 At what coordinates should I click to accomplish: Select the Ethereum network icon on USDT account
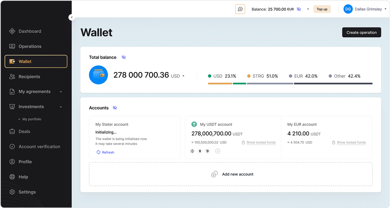[x=200, y=151]
